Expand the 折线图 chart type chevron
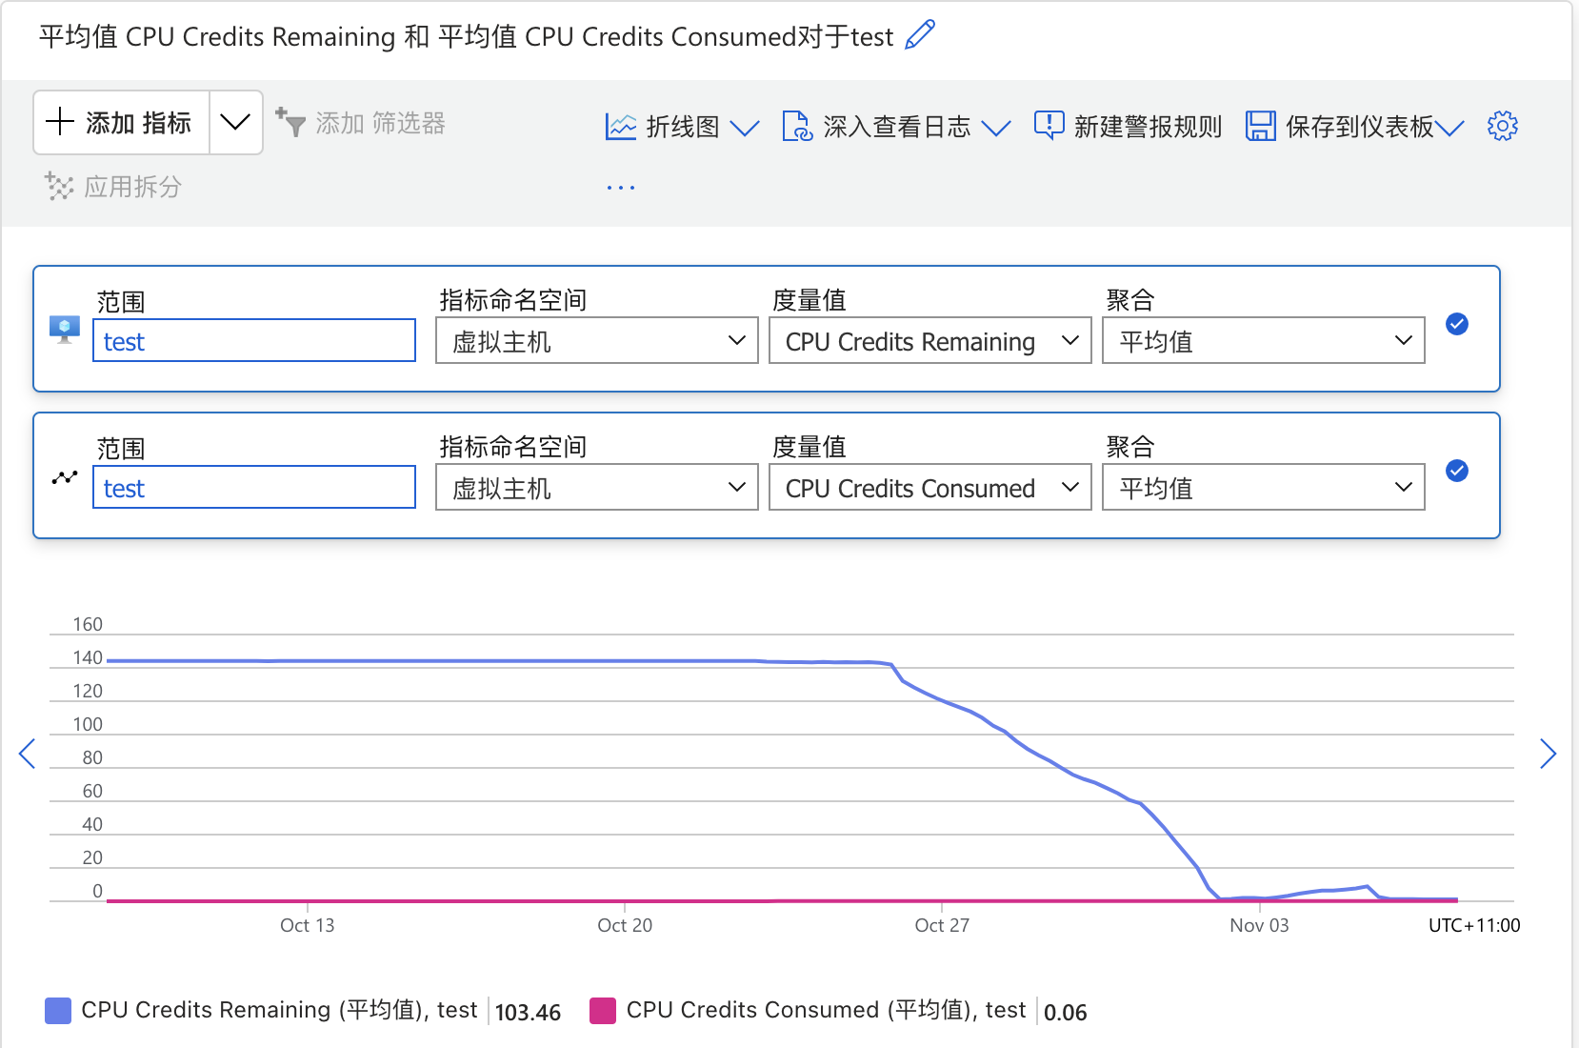Viewport: 1579px width, 1048px height. pyautogui.click(x=748, y=127)
